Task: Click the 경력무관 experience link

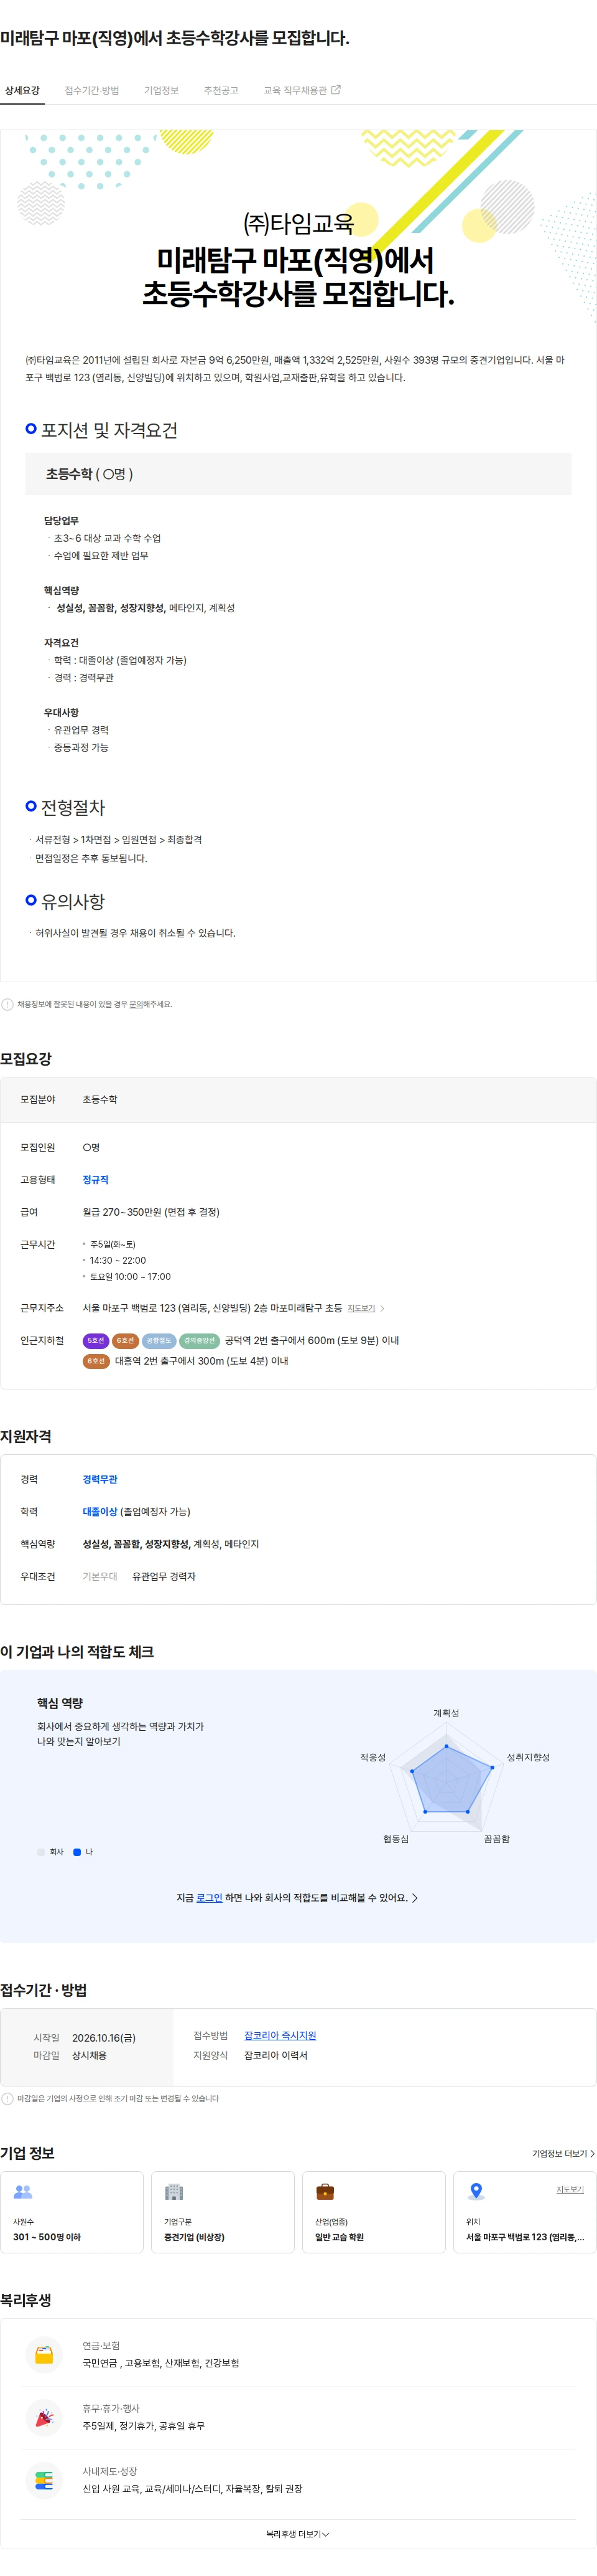Action: click(100, 1479)
